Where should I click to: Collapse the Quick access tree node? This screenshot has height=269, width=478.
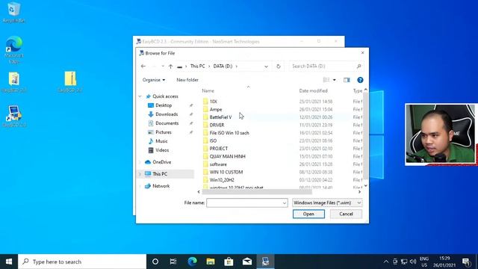point(140,96)
